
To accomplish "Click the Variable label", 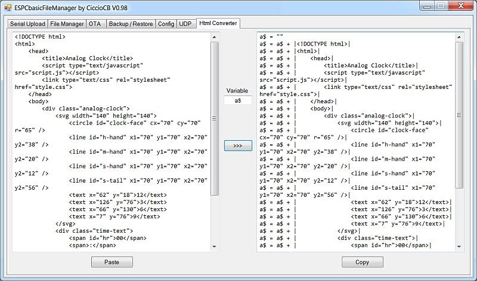I will pyautogui.click(x=237, y=91).
